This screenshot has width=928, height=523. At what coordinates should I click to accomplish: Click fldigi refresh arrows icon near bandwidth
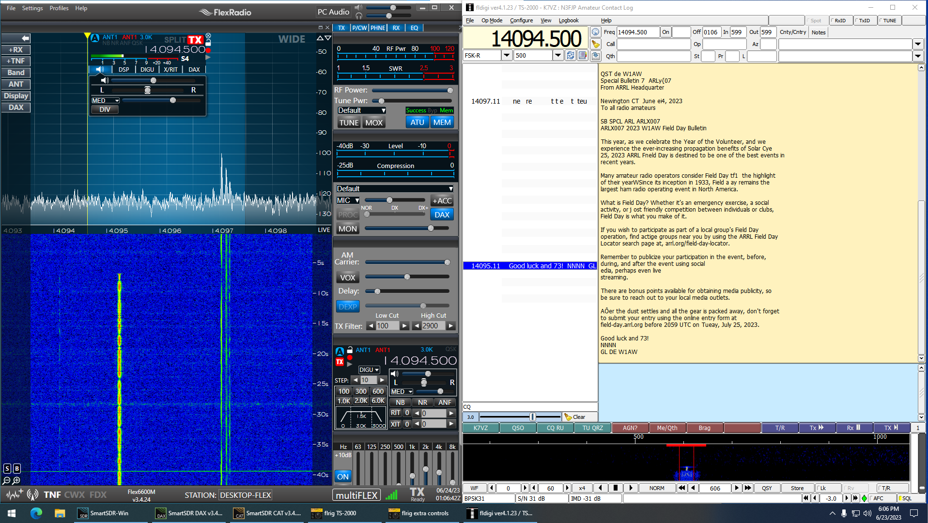(571, 55)
